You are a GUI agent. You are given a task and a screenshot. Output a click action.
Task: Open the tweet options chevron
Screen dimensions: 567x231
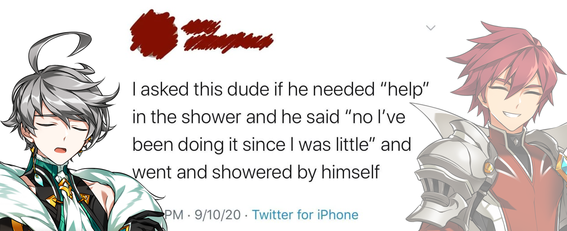click(x=430, y=28)
